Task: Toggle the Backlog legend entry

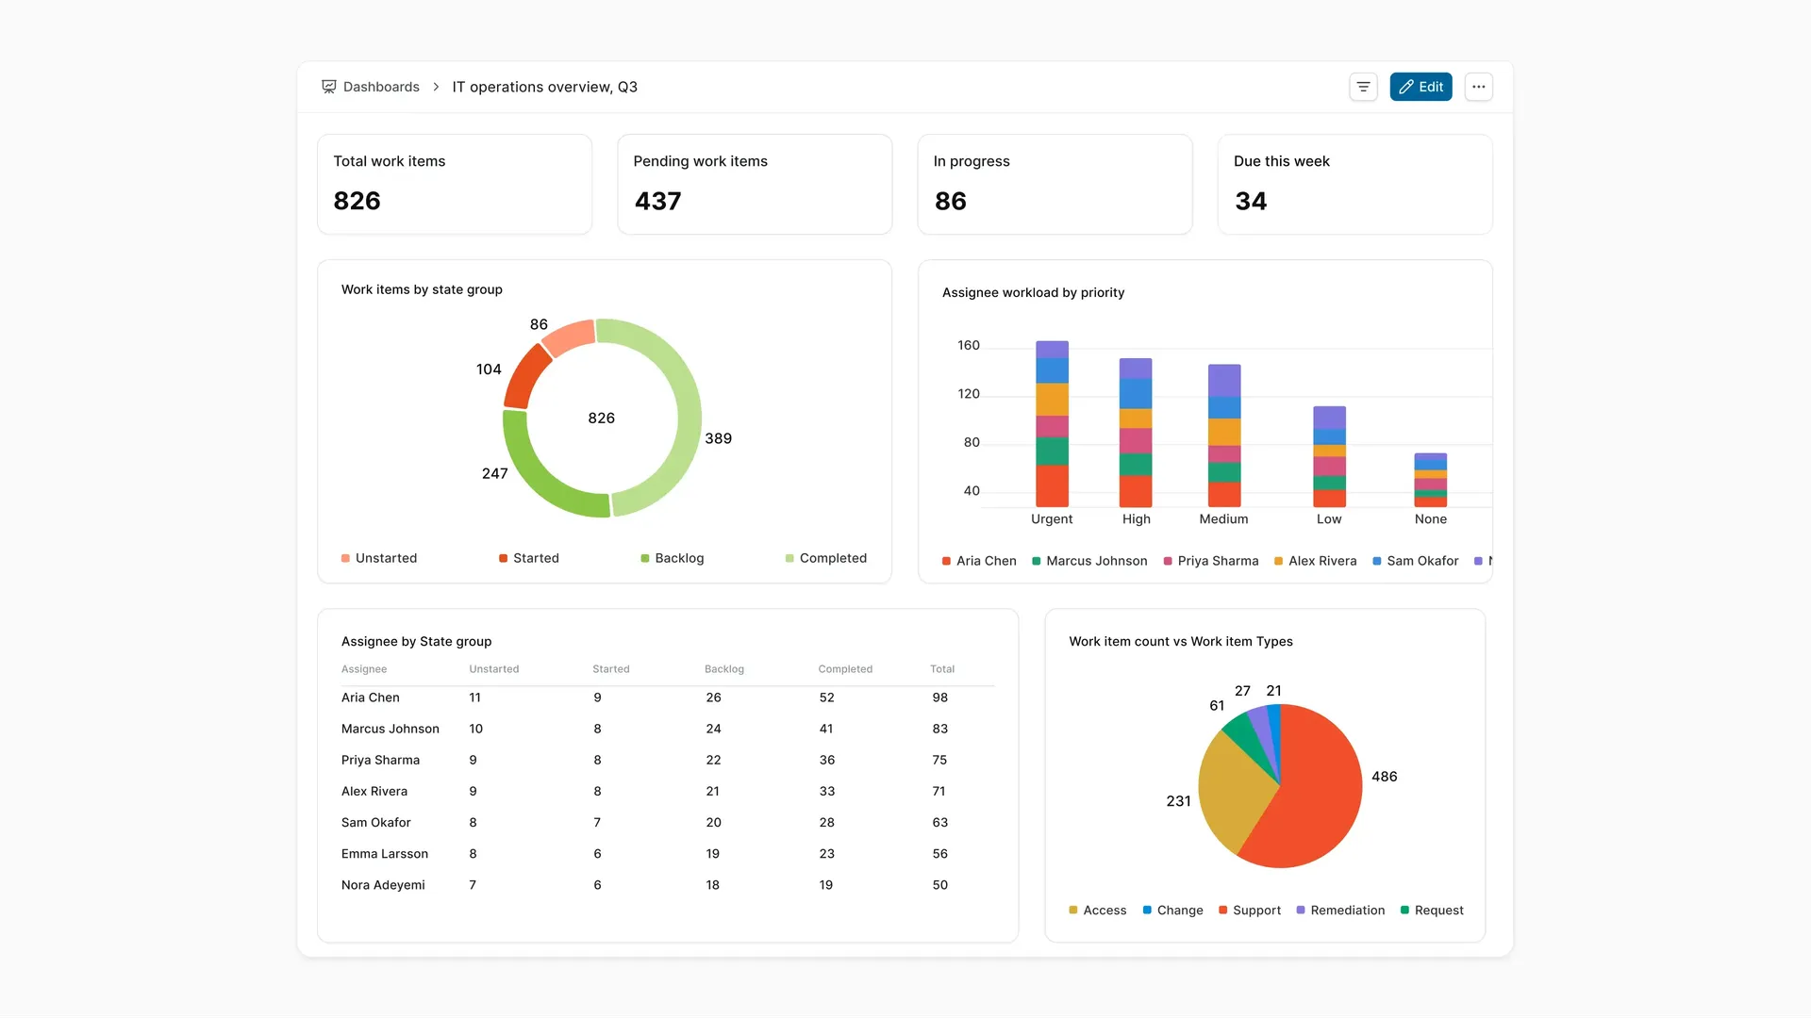Action: click(x=673, y=558)
